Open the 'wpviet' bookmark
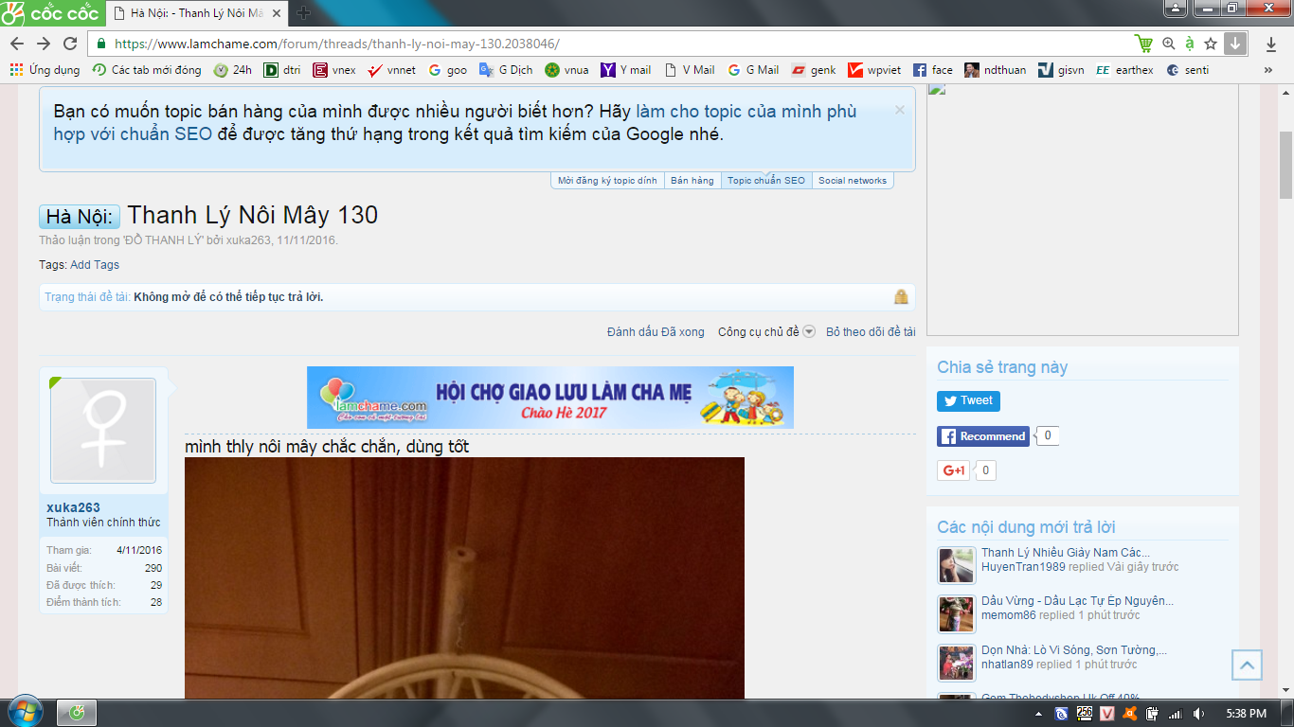1294x727 pixels. click(875, 70)
